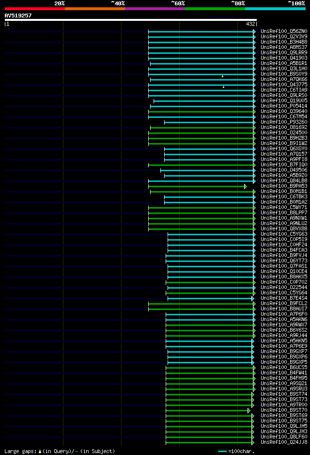310x455 pixels.
Task: Click the UniRef100_Q3L1H0 label
Action: pyautogui.click(x=284, y=69)
